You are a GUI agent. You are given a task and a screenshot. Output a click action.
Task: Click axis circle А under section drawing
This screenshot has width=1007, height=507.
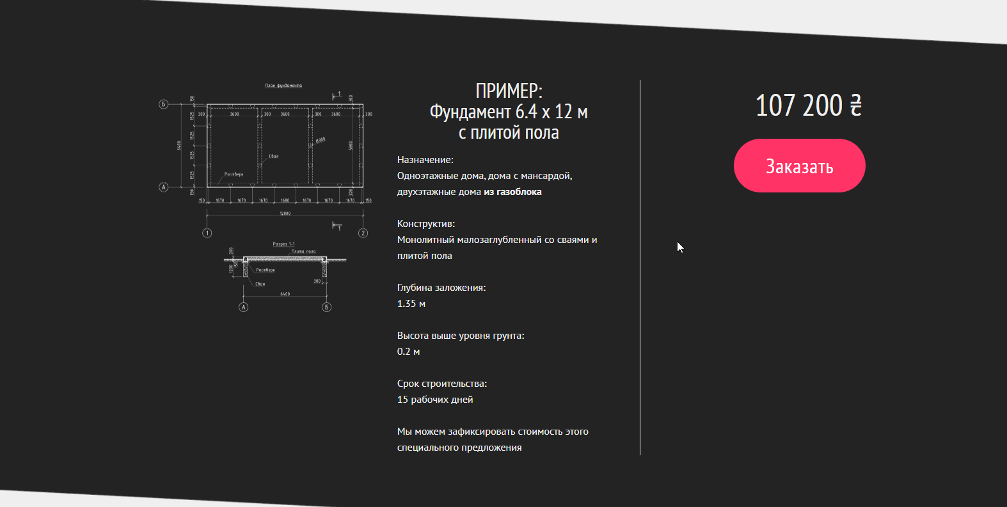tap(243, 308)
